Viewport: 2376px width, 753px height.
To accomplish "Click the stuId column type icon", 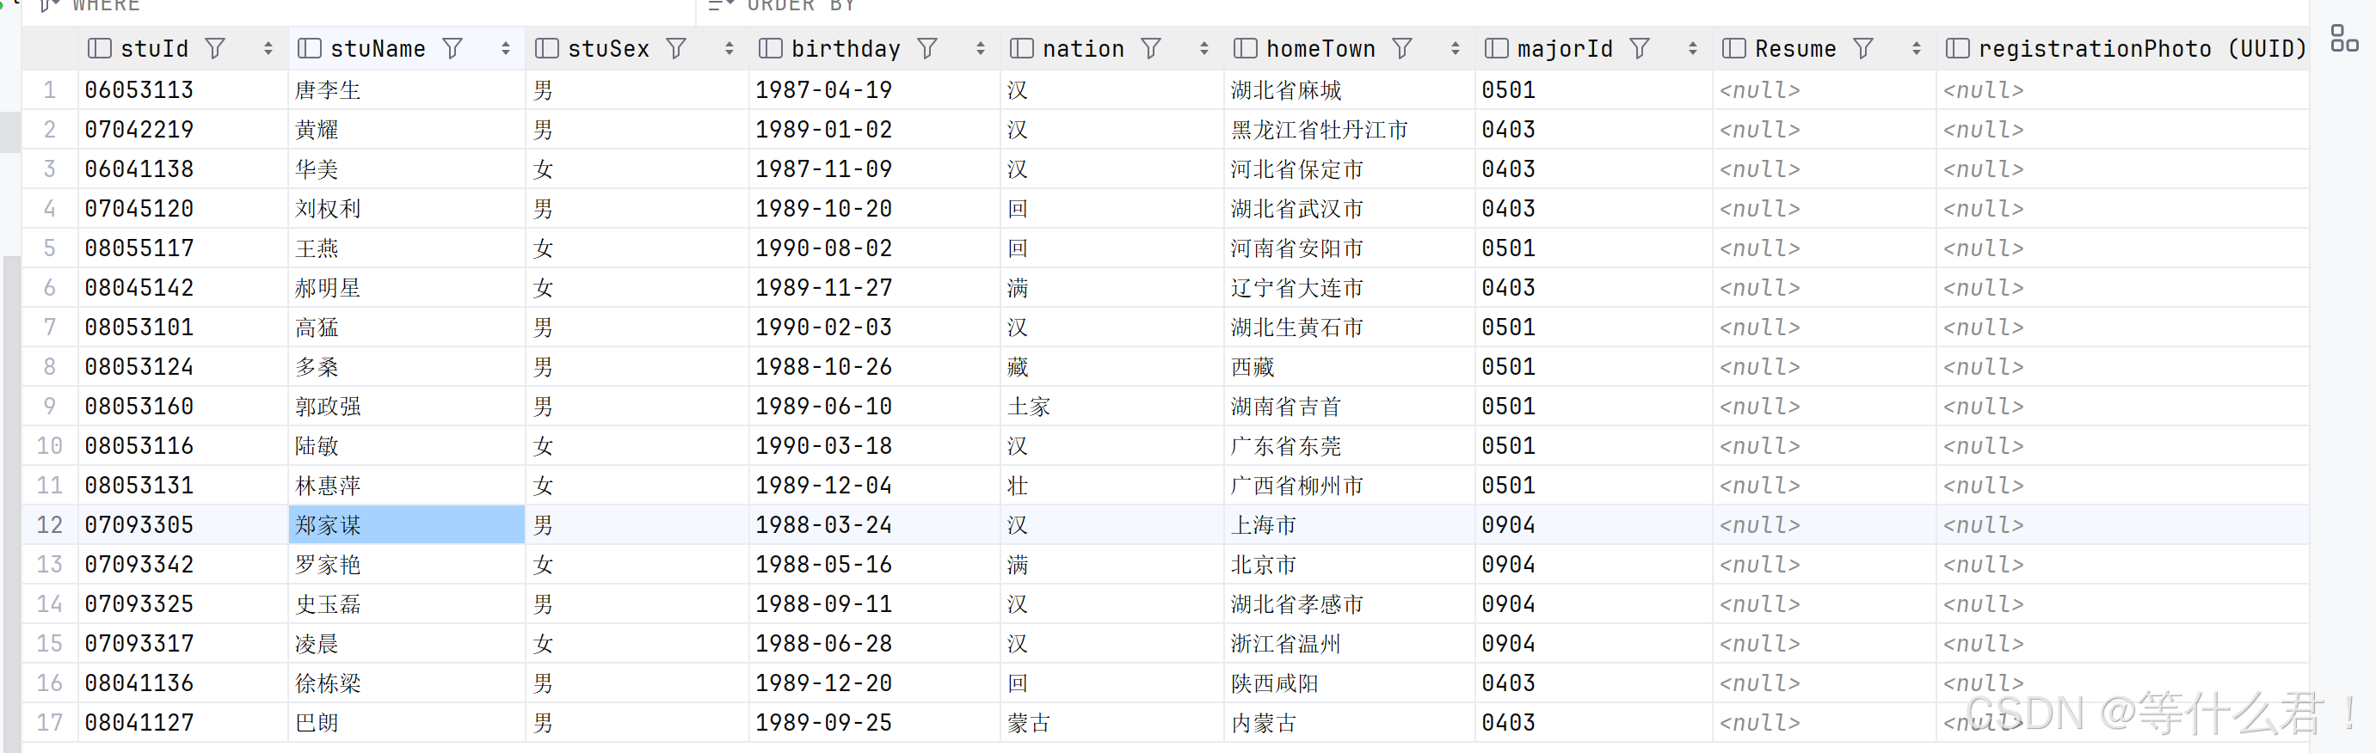I will click(99, 48).
